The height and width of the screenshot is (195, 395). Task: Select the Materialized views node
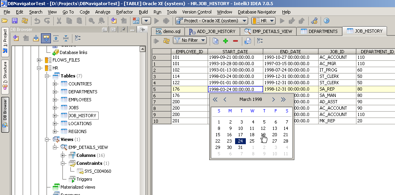point(78,187)
